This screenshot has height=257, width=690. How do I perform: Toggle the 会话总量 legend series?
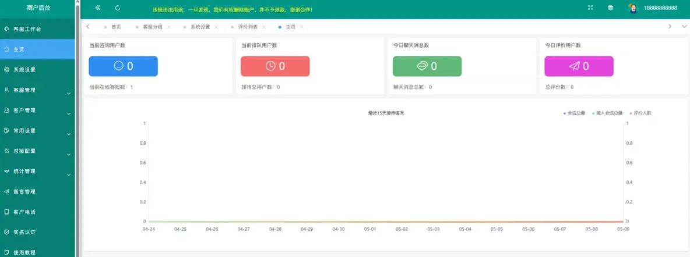[574, 113]
